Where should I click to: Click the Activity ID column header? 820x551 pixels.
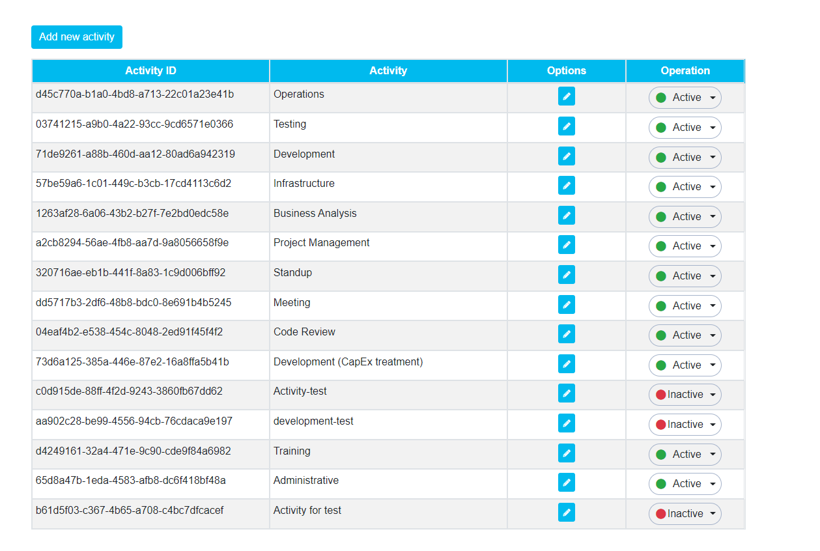point(150,71)
